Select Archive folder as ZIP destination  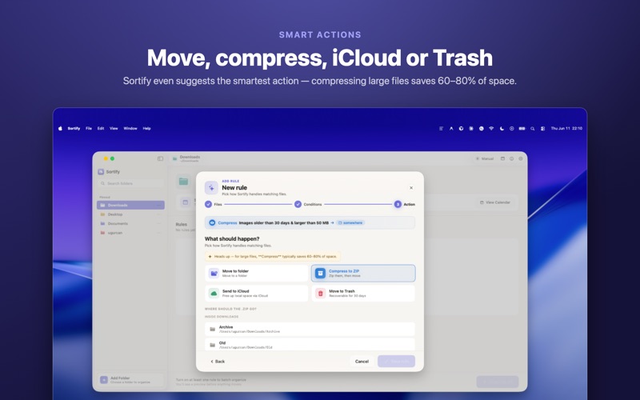[x=310, y=329]
